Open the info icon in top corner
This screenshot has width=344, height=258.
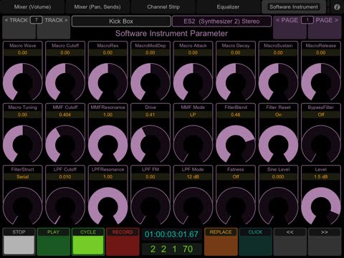pos(337,7)
